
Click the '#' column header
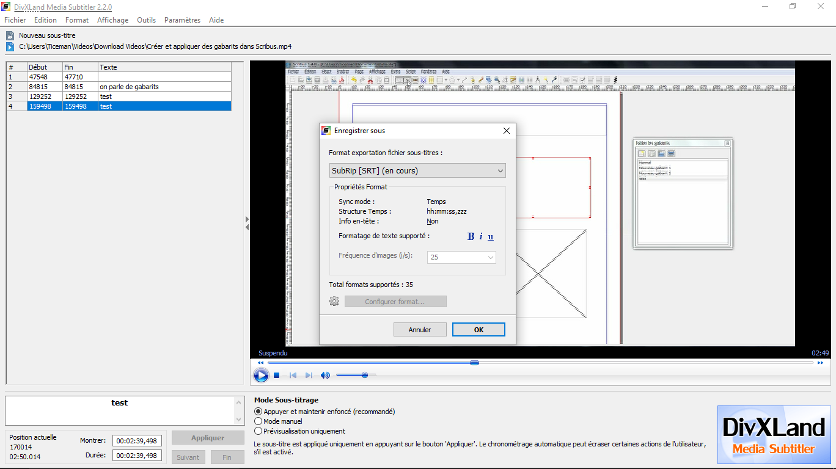(16, 67)
